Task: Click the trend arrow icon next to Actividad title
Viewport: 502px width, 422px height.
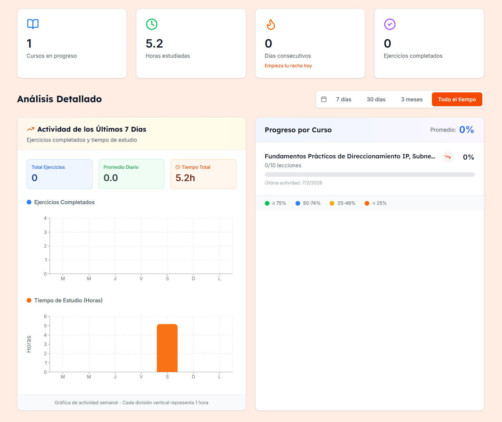Action: [x=31, y=129]
